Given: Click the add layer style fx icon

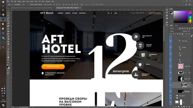Looking at the screenshot, I should point(176,107).
